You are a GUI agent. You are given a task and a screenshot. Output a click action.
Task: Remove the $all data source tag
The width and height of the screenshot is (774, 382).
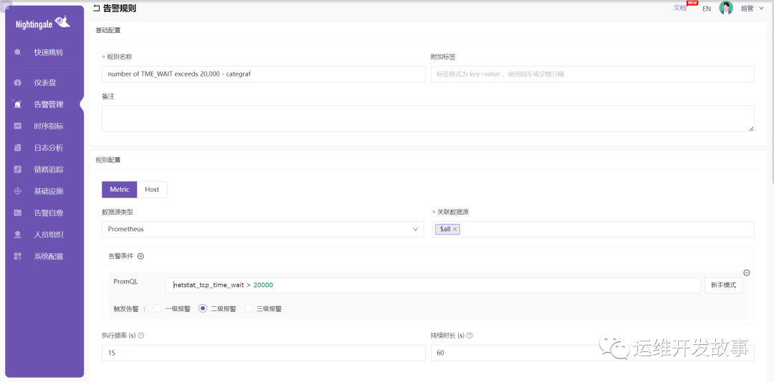click(x=455, y=229)
